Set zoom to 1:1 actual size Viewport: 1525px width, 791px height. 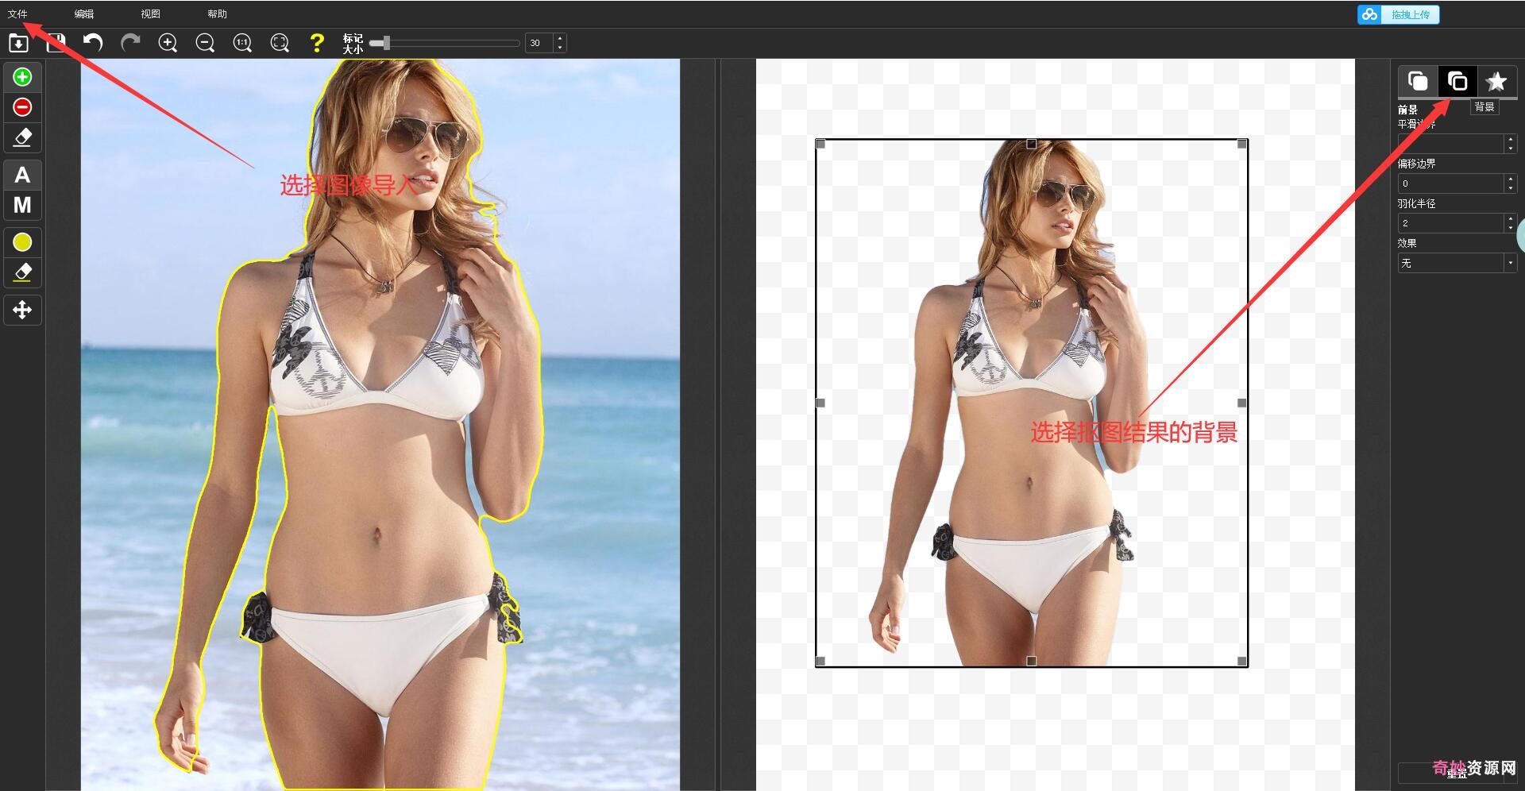(242, 43)
